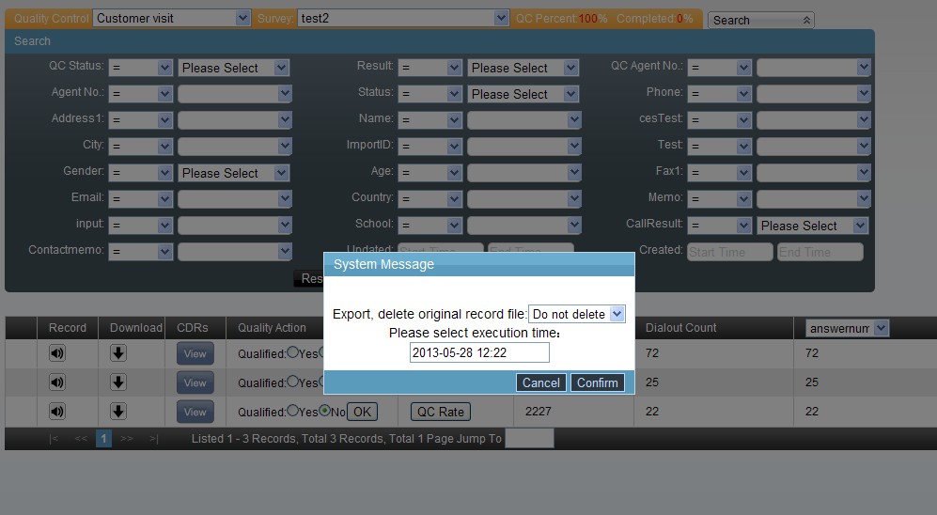Download the second row's recording

point(118,382)
